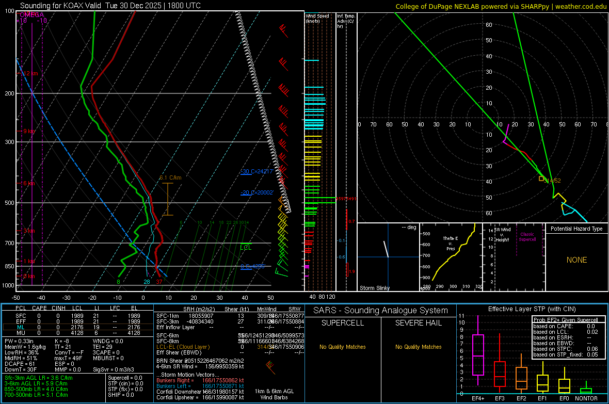This screenshot has width=609, height=404.
Task: Click the 3 km height marker
Action: (x=28, y=231)
